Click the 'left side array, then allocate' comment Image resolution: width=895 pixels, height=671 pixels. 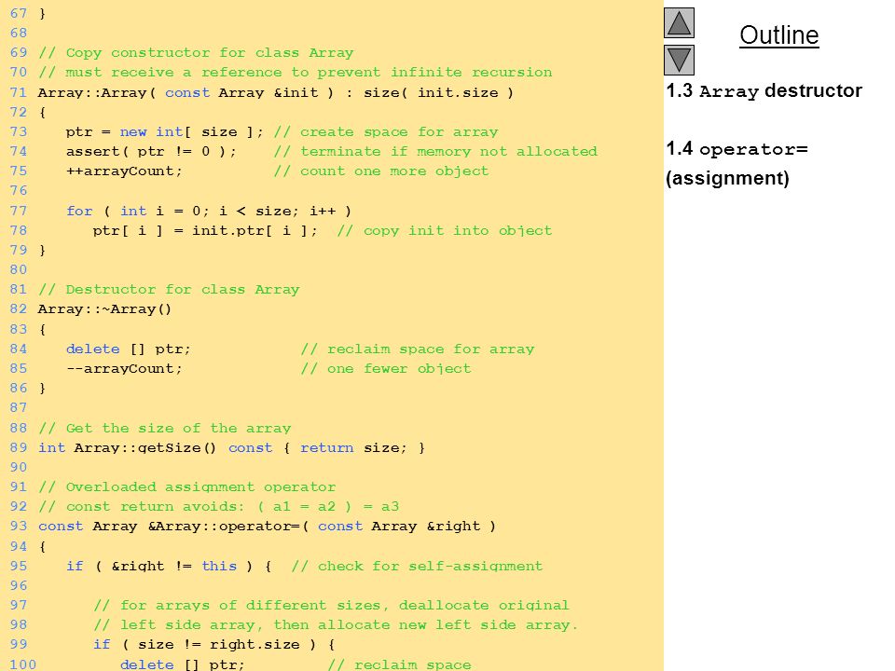(336, 624)
